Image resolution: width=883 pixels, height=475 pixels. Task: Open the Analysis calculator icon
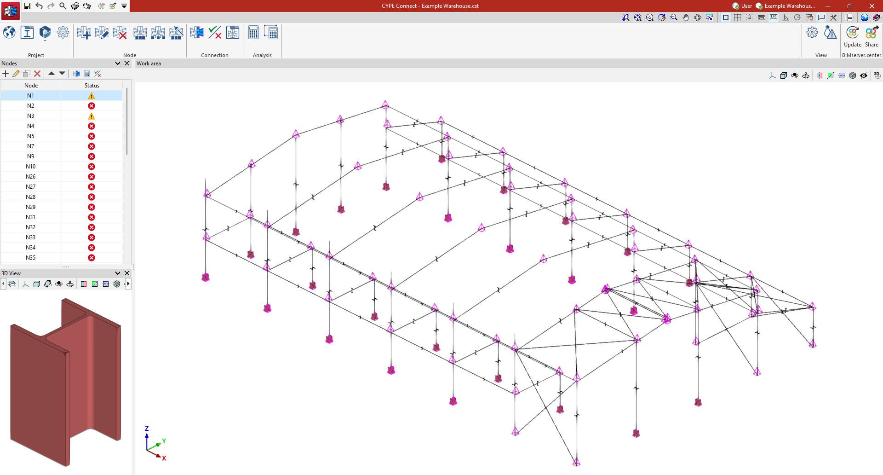[x=253, y=33]
